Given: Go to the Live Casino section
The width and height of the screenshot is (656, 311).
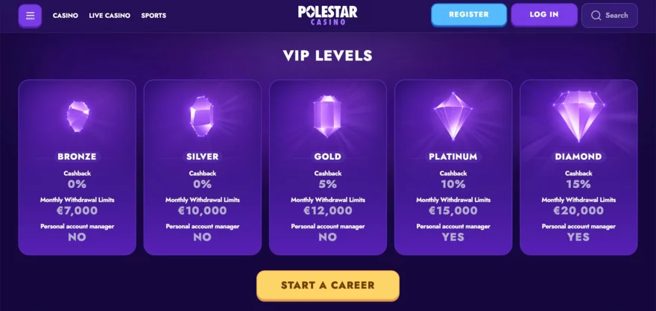Looking at the screenshot, I should pos(110,16).
